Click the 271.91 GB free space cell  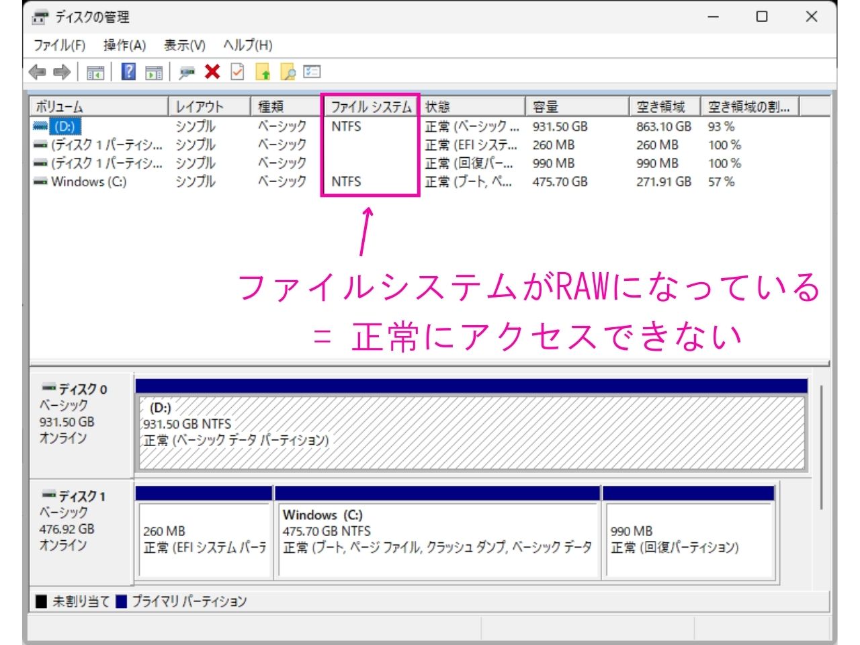(x=664, y=181)
